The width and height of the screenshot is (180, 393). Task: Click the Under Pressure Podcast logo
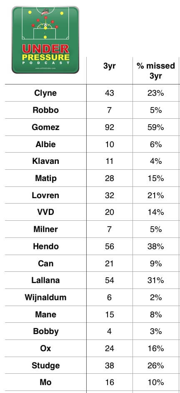(x=45, y=40)
